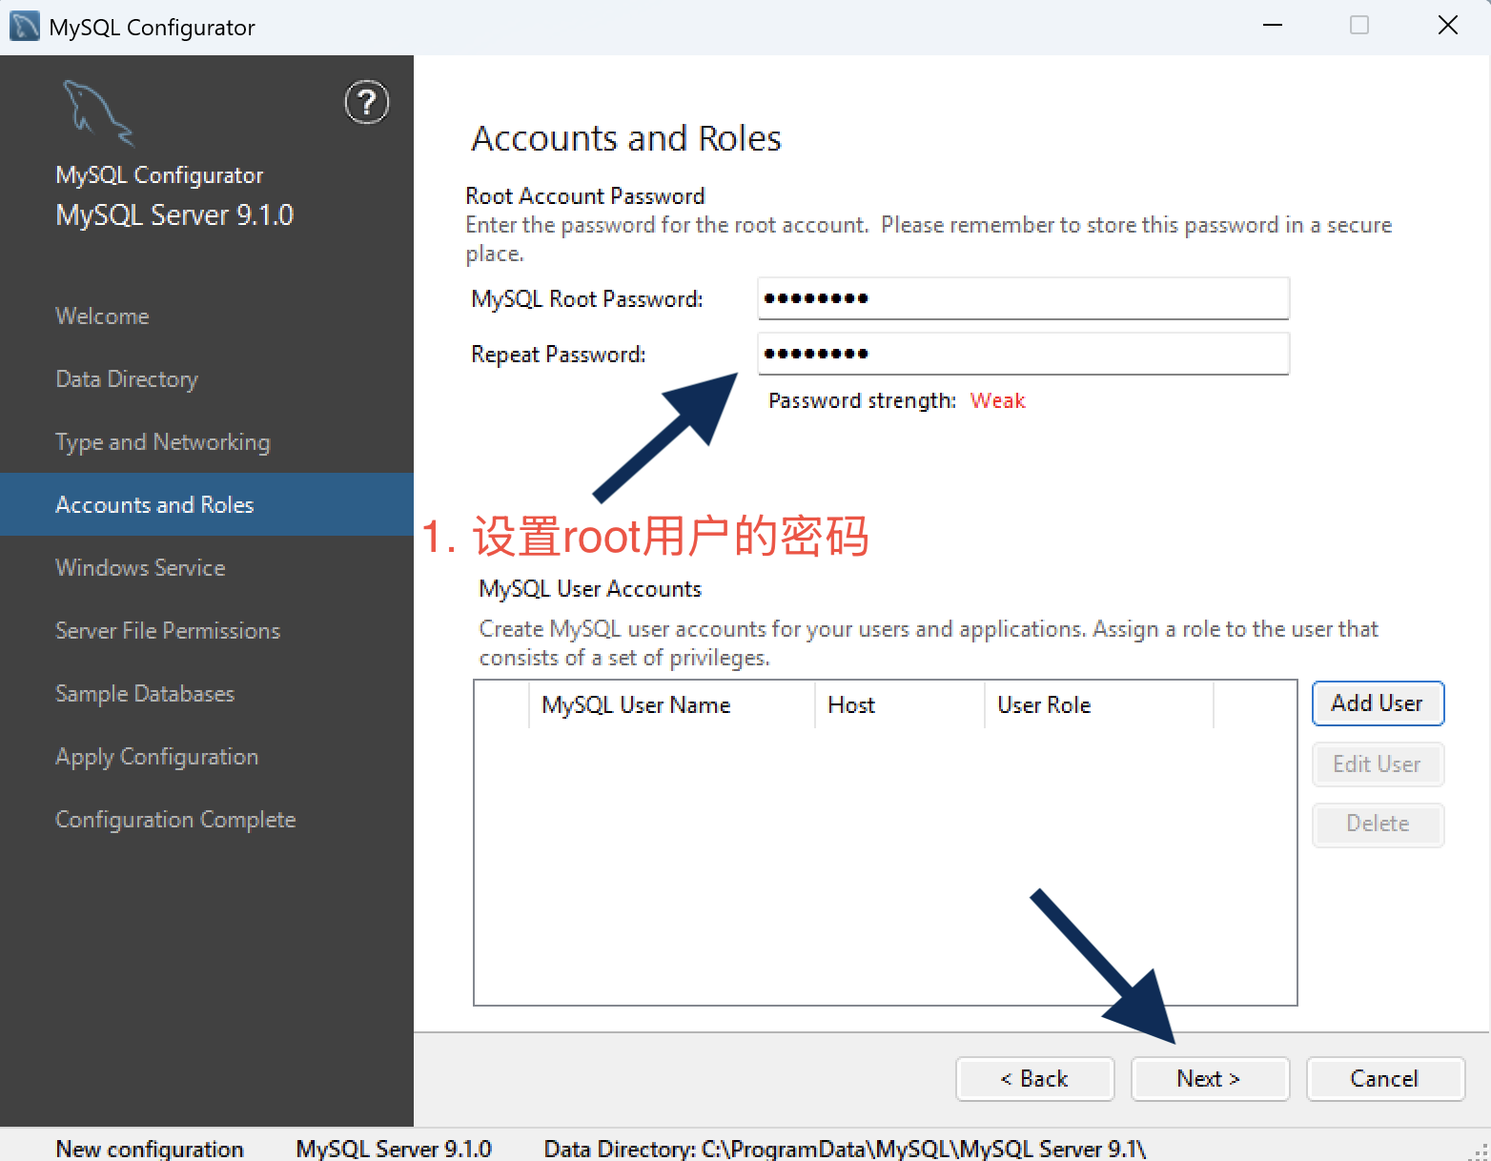
Task: Select Accounts and Roles step
Action: pyautogui.click(x=207, y=504)
